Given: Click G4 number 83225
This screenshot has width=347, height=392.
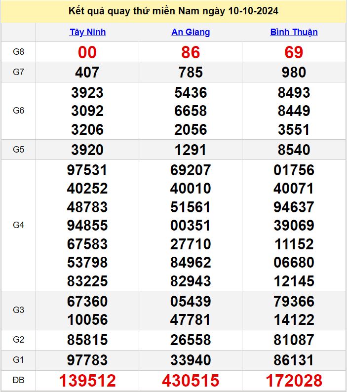Looking at the screenshot, I should [87, 281].
